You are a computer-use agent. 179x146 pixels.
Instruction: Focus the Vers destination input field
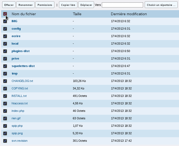click(x=122, y=5)
